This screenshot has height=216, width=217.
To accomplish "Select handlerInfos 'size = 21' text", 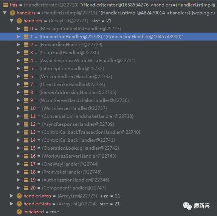I will pos(110,196).
